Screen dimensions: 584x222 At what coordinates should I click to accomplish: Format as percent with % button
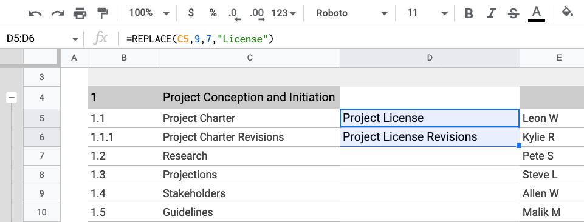click(213, 13)
